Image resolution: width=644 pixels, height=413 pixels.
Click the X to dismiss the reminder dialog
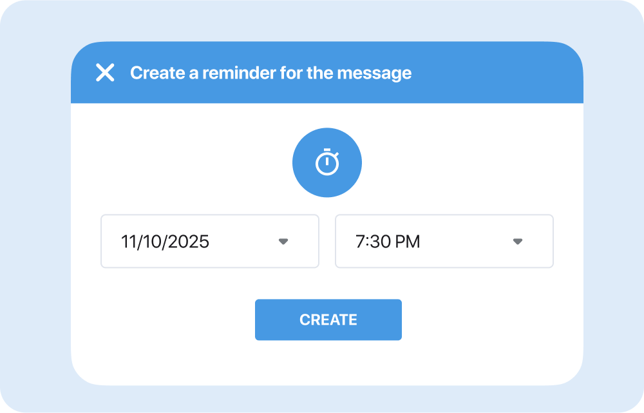click(106, 73)
